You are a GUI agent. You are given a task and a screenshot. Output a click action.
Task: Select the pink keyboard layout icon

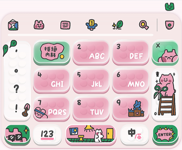pyautogui.click(x=65, y=25)
